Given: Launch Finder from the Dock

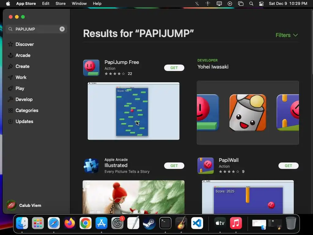Looking at the screenshot, I should pyautogui.click(x=22, y=223).
